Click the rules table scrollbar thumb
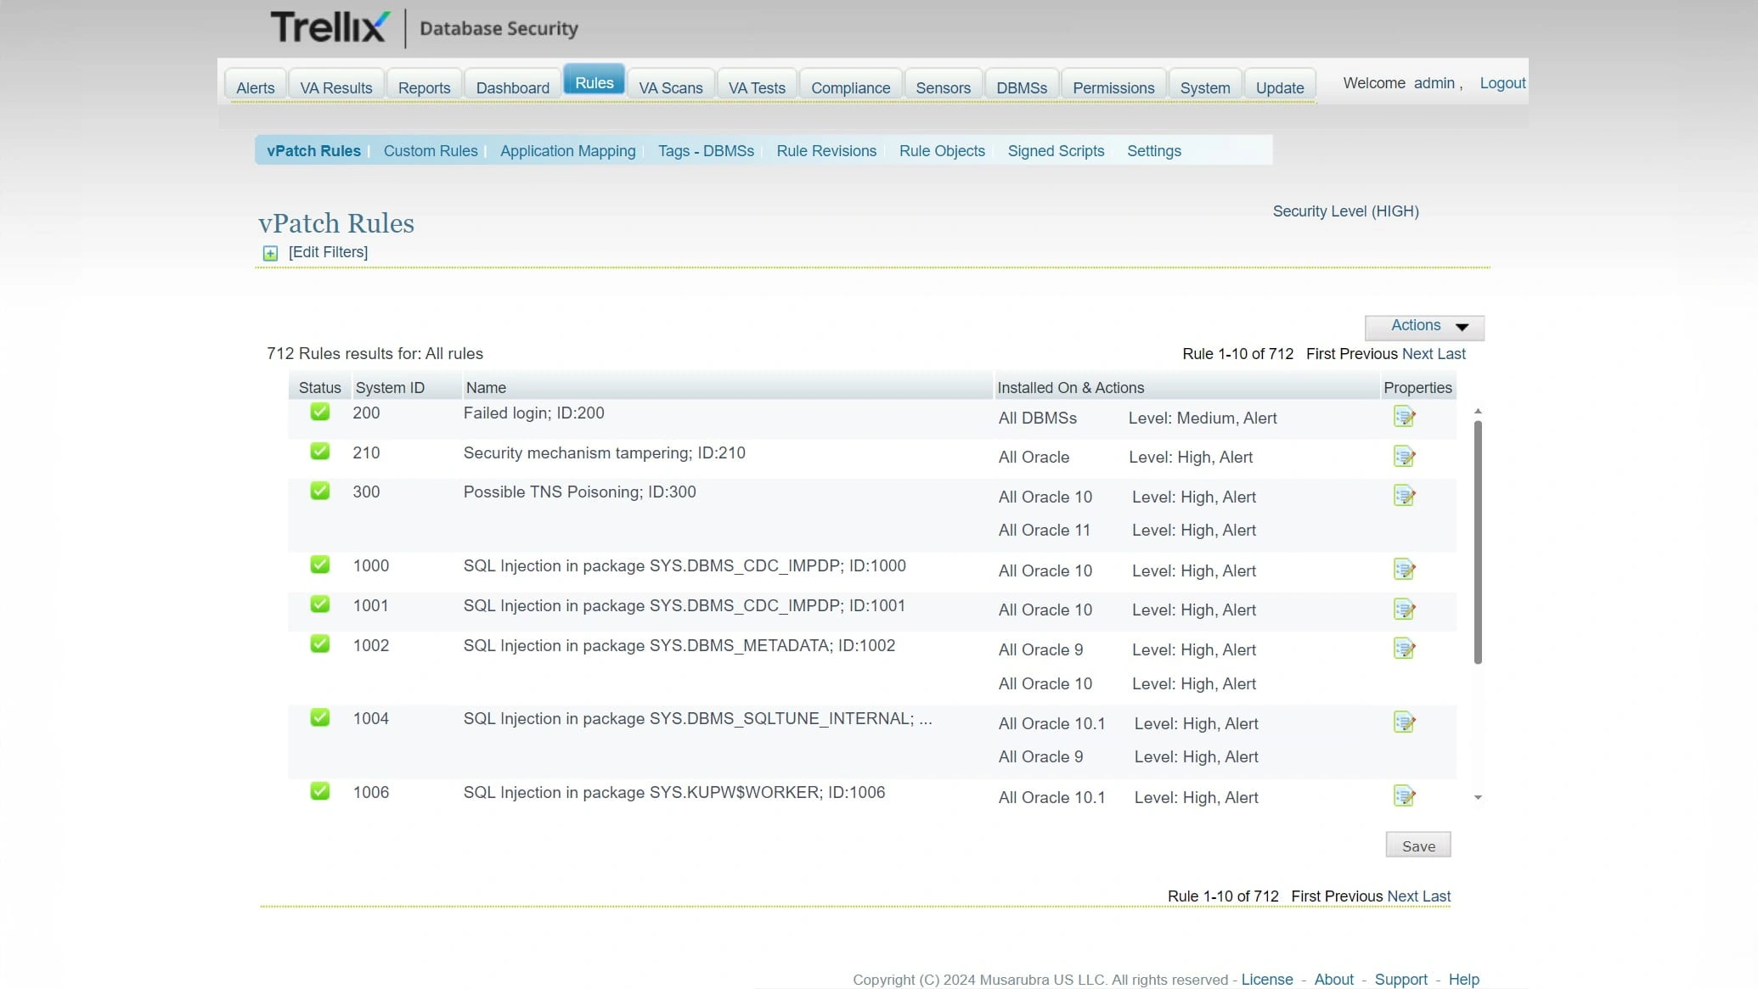The width and height of the screenshot is (1758, 989). [1478, 542]
